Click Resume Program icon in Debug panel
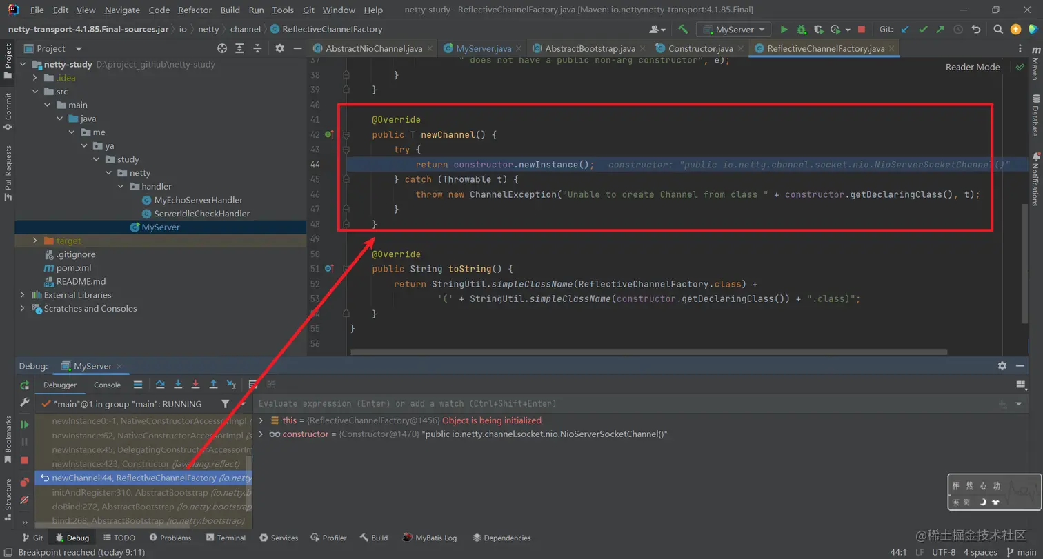 (x=25, y=425)
